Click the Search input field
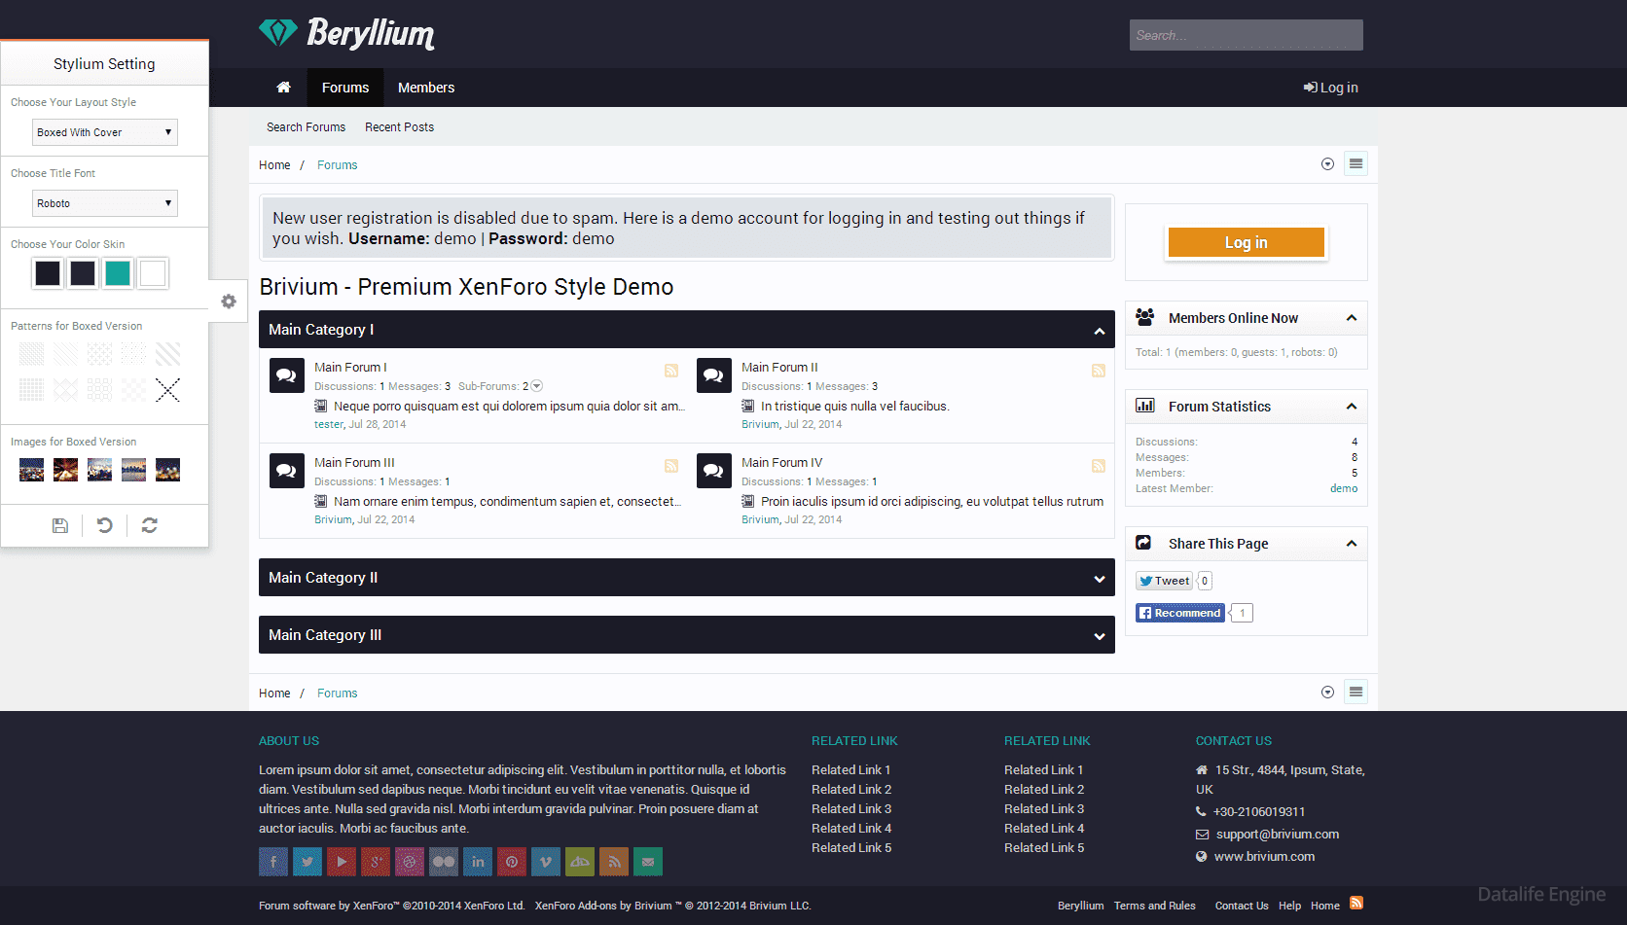The width and height of the screenshot is (1627, 925). pyautogui.click(x=1247, y=35)
